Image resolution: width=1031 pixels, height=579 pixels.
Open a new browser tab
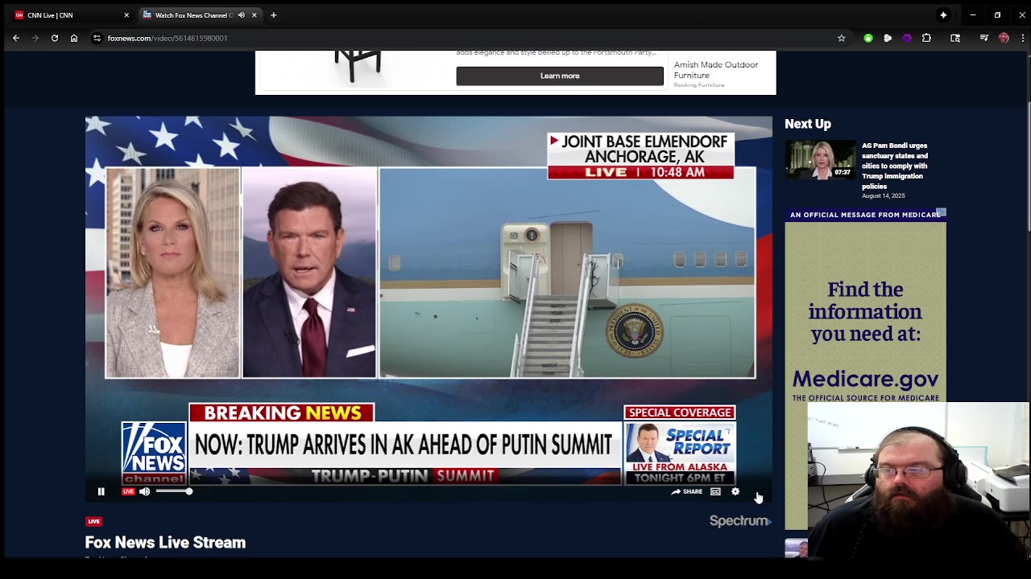click(x=273, y=15)
